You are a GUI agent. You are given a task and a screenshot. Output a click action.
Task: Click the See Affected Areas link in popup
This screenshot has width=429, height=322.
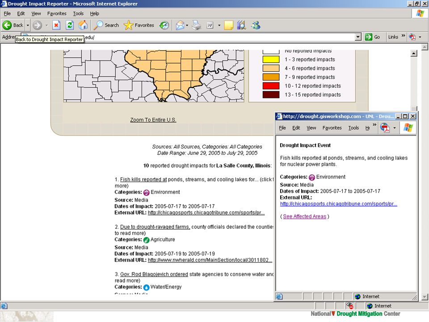304,216
